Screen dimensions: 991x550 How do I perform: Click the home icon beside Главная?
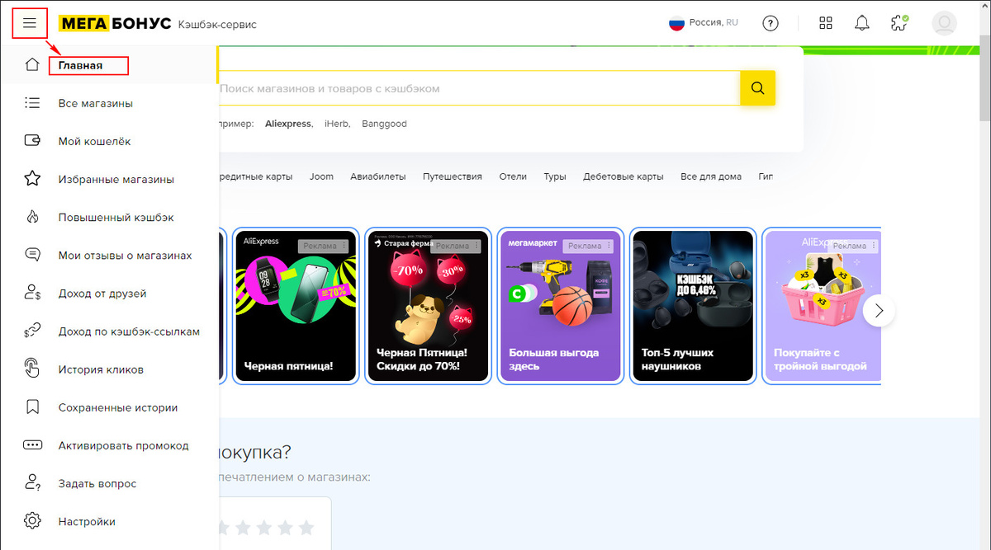(32, 64)
